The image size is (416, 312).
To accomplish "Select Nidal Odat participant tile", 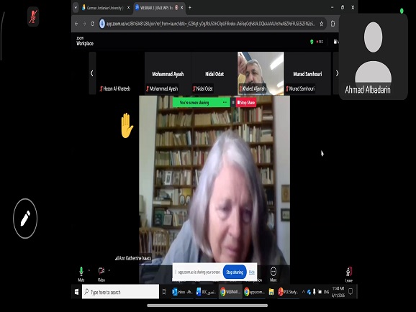I will point(214,73).
